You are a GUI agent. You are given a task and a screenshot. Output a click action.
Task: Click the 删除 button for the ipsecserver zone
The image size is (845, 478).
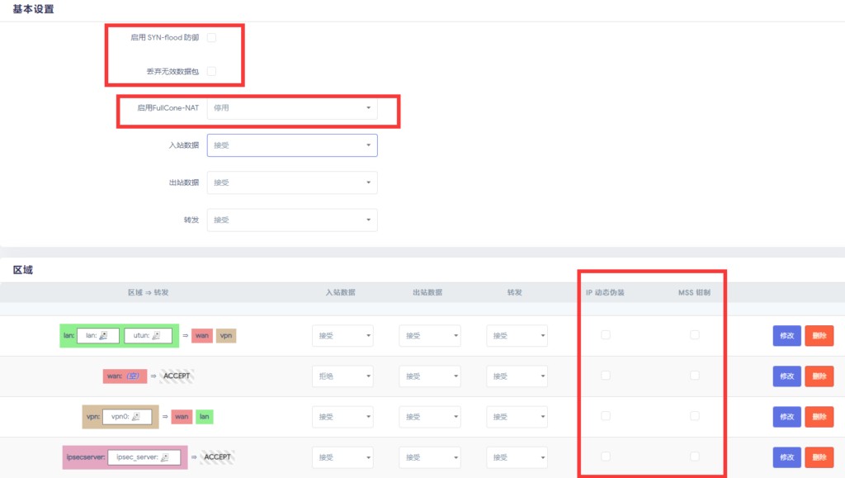819,457
